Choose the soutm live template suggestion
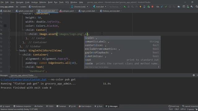The width and height of the screenshot is (198, 111). (123, 64)
